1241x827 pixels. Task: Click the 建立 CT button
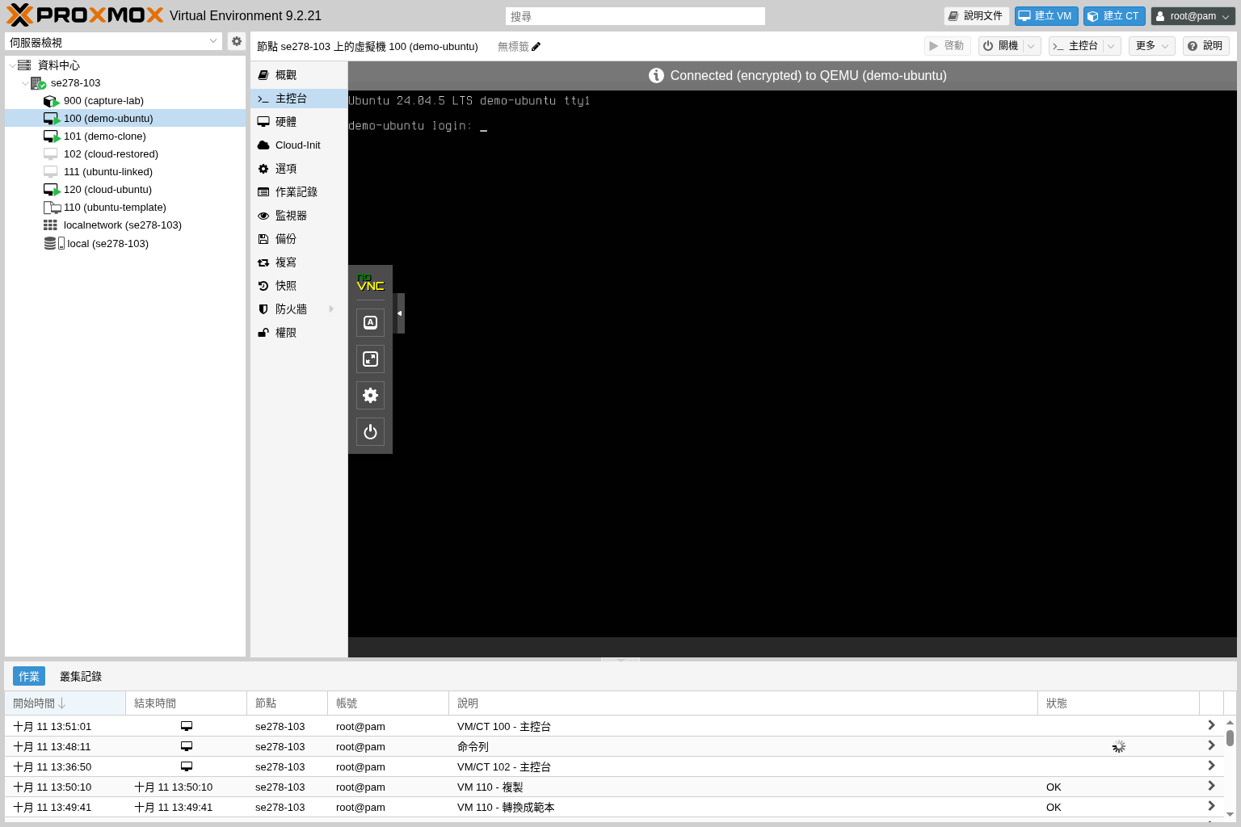point(1114,16)
